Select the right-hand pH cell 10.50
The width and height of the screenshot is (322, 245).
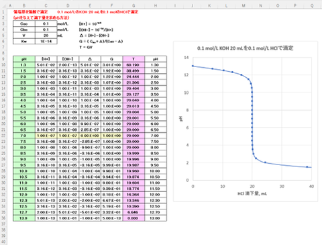pos(156,177)
